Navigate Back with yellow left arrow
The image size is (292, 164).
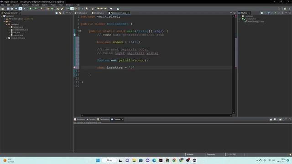pos(105,9)
